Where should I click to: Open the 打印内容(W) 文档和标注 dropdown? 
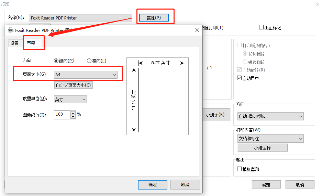[x=270, y=139]
